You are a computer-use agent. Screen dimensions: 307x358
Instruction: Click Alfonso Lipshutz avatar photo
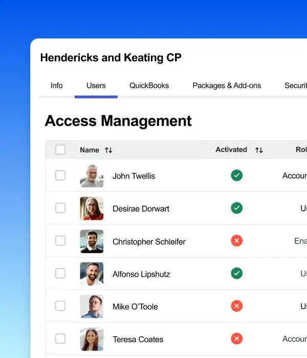coord(92,274)
